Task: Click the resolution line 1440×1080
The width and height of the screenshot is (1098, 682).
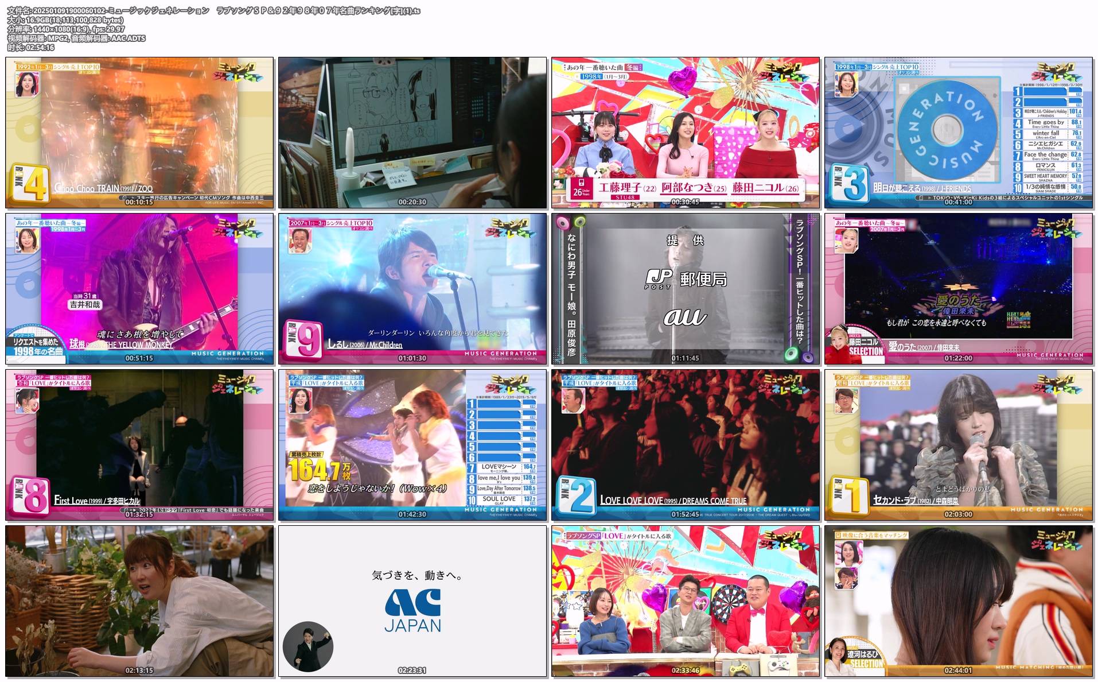Action: [x=66, y=29]
